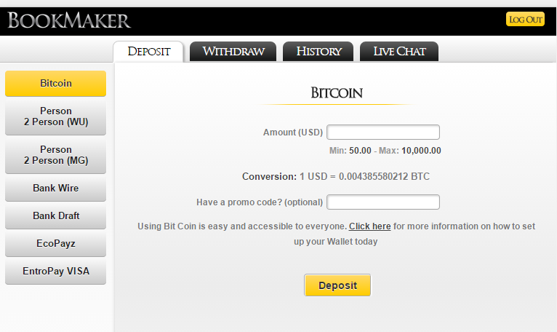Select Bitcoin deposit method

pos(56,83)
